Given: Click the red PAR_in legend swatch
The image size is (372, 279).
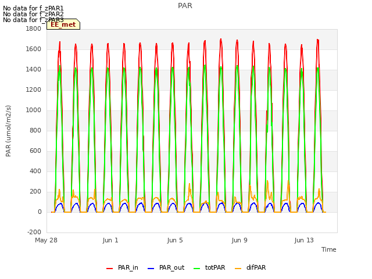Looking at the screenshot, I should click(110, 269).
